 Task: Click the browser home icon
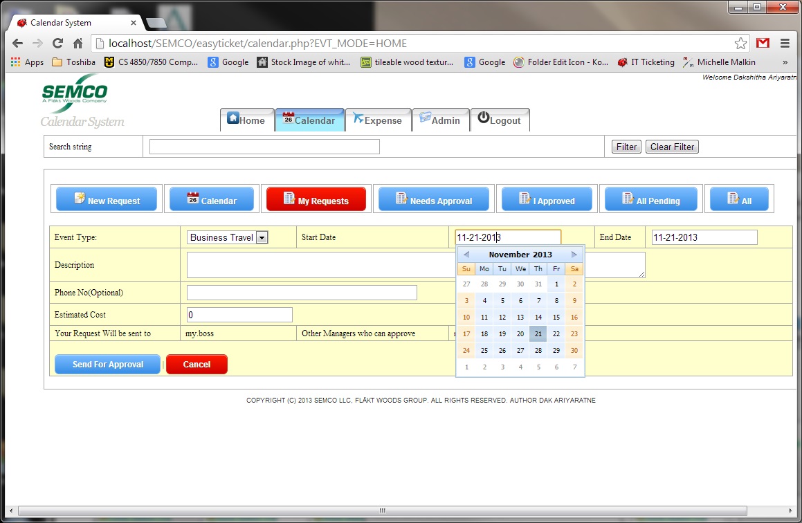point(78,43)
